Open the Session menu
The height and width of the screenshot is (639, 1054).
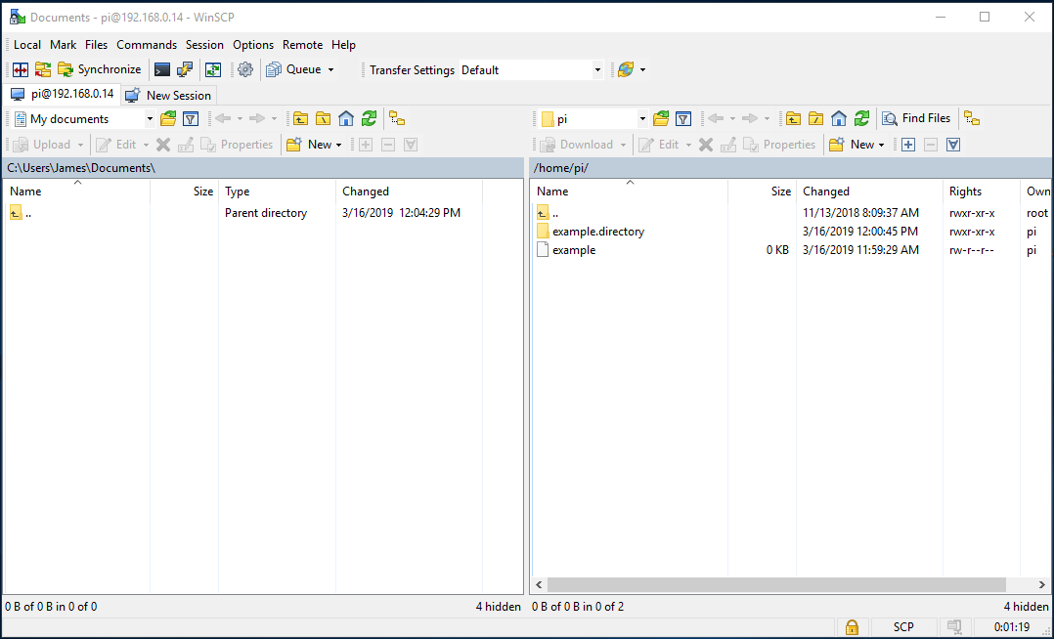tap(204, 45)
